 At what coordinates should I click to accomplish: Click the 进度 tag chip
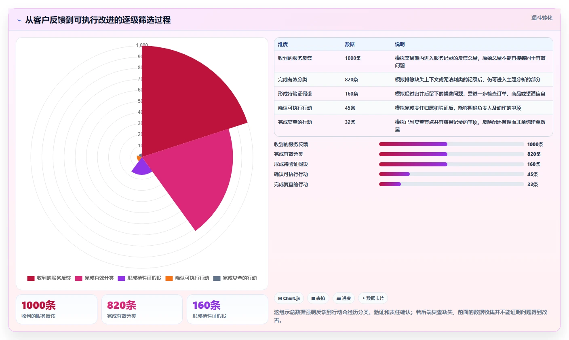click(x=344, y=298)
